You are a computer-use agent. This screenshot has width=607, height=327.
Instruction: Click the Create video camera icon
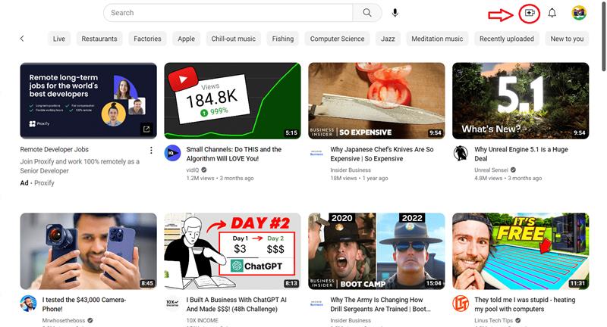coord(530,13)
